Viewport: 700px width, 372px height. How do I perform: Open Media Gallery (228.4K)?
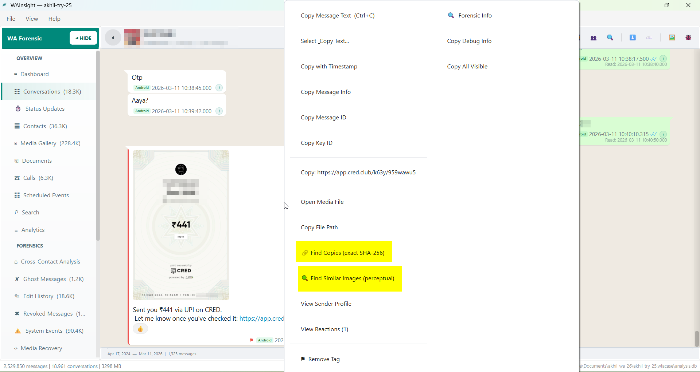coord(49,143)
